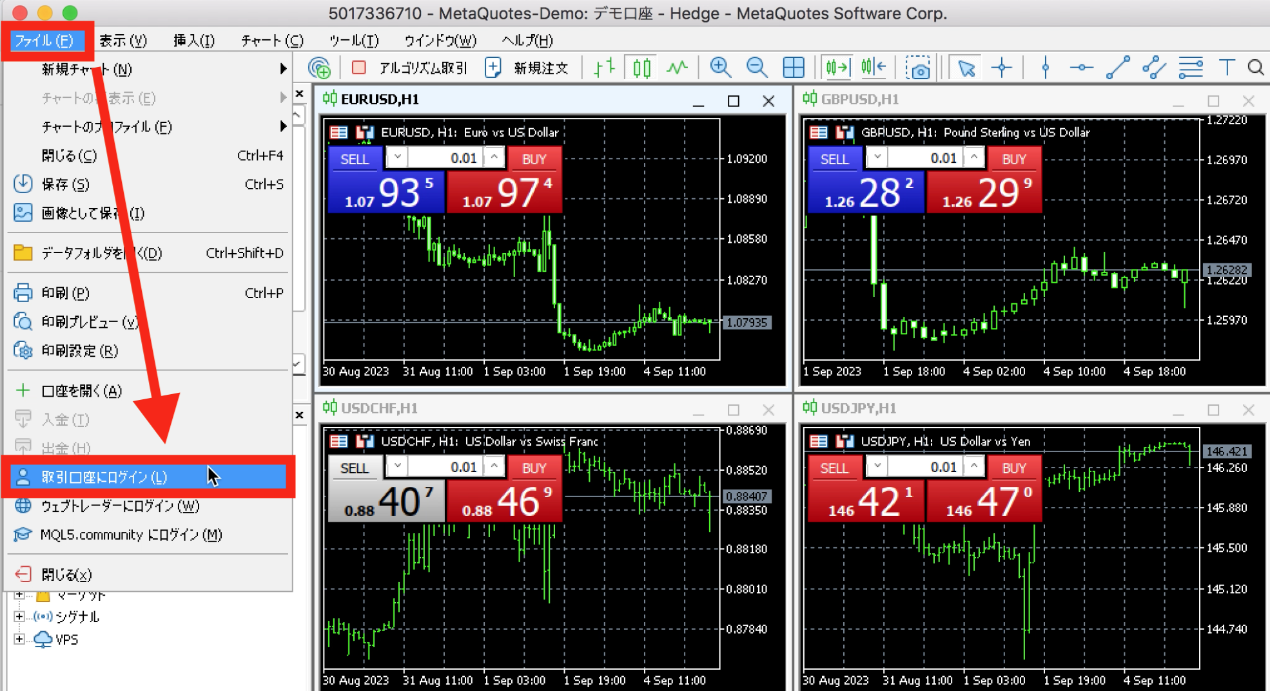The image size is (1270, 691).
Task: Click the green macOS fullscreen button
Action: [x=70, y=13]
